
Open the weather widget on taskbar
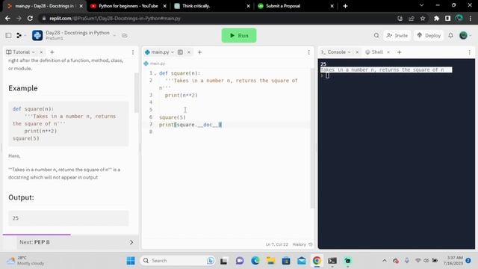[26, 261]
